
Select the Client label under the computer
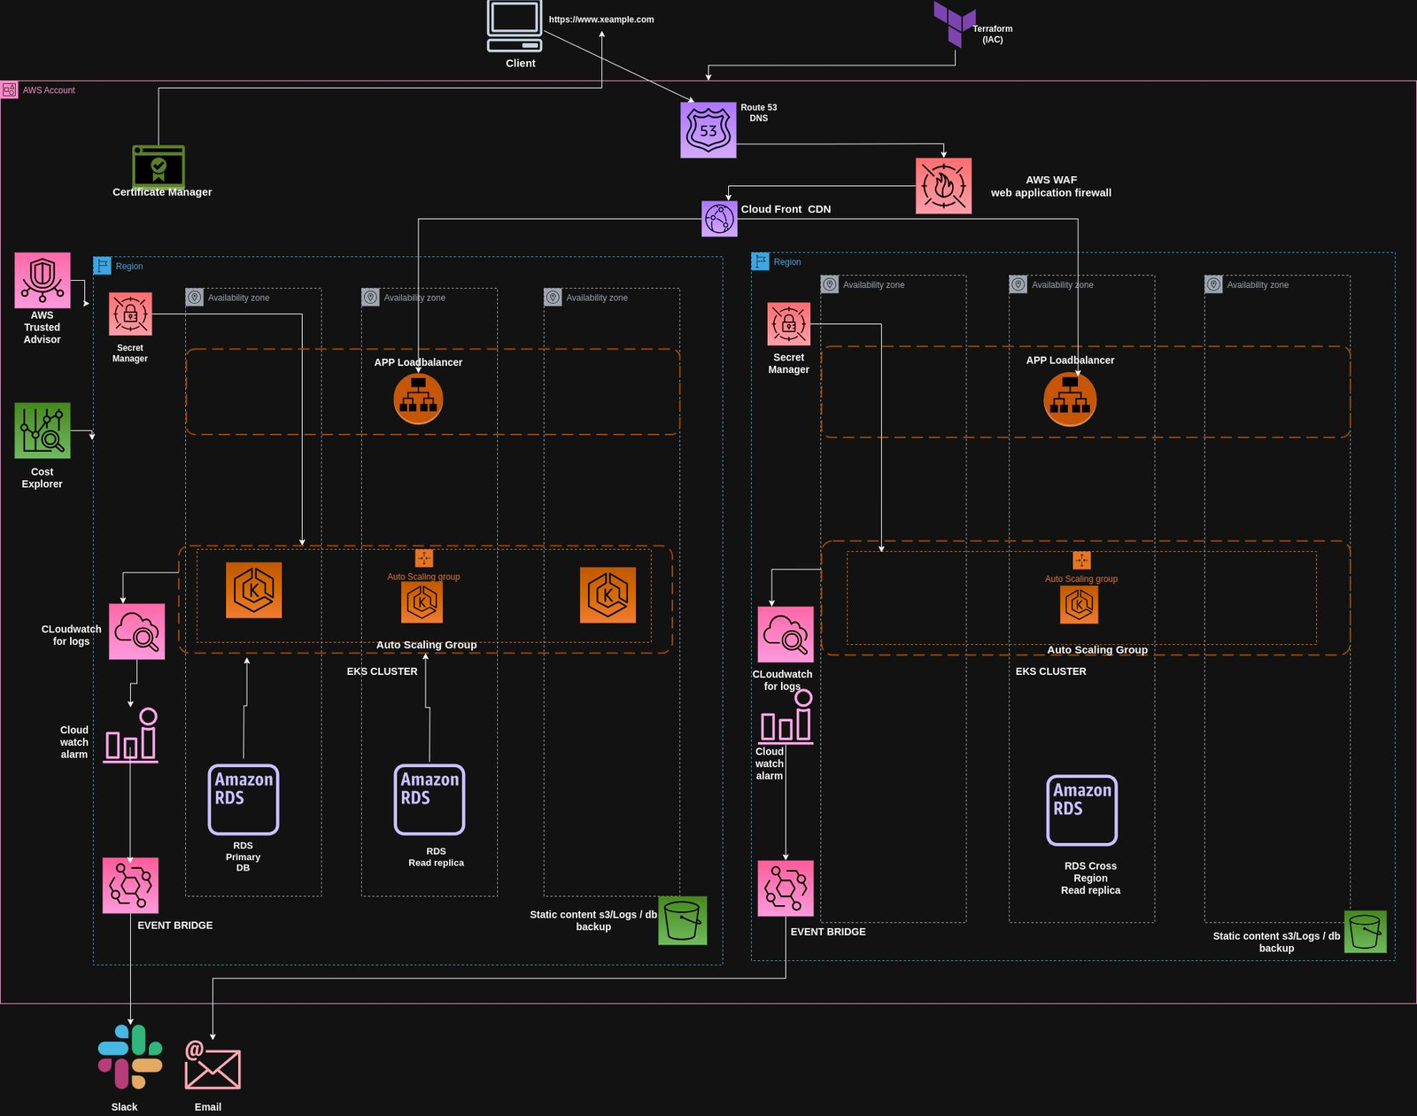coord(521,63)
